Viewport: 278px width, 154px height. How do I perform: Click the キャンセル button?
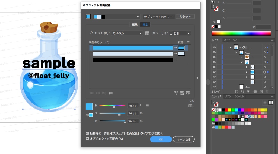pos(184,139)
